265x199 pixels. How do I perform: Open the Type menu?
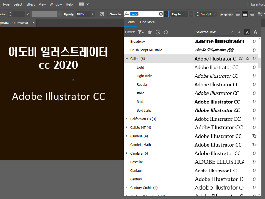pos(6,4)
